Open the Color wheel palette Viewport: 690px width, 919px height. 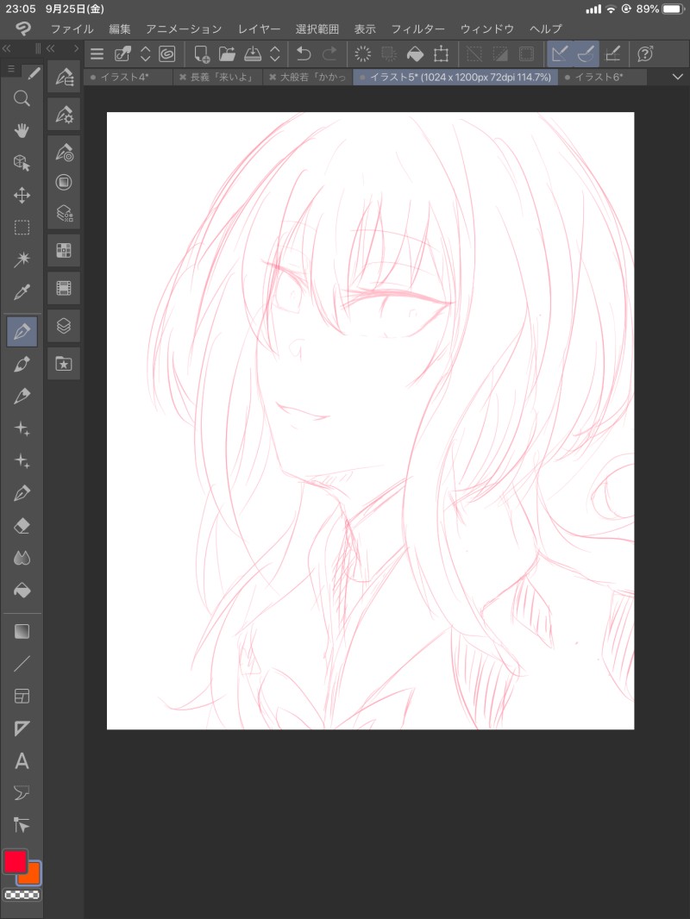click(63, 182)
